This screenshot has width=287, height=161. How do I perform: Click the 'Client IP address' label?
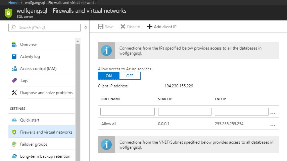click(113, 86)
